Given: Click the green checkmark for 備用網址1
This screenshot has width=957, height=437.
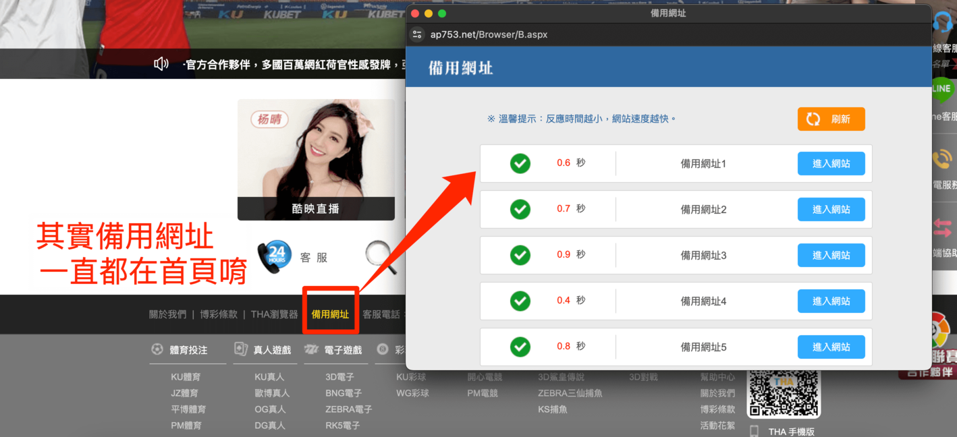Looking at the screenshot, I should pos(520,163).
